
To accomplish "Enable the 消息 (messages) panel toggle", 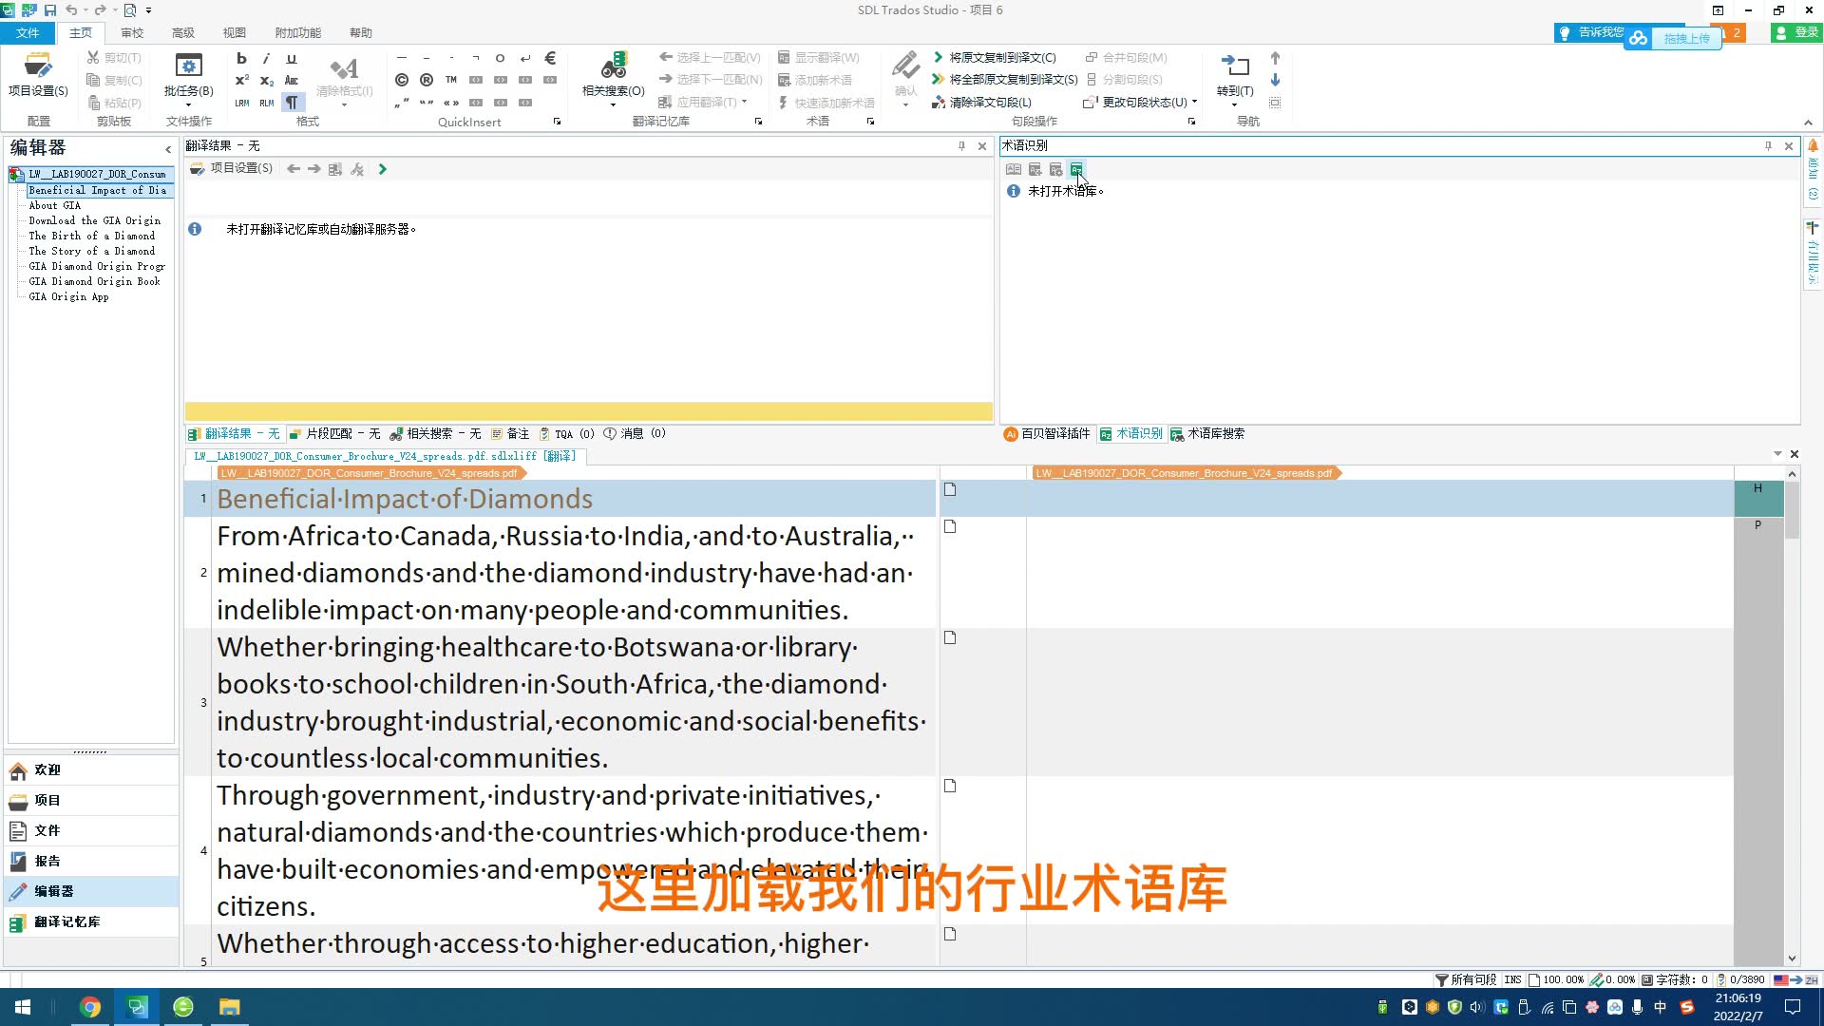I will [633, 433].
